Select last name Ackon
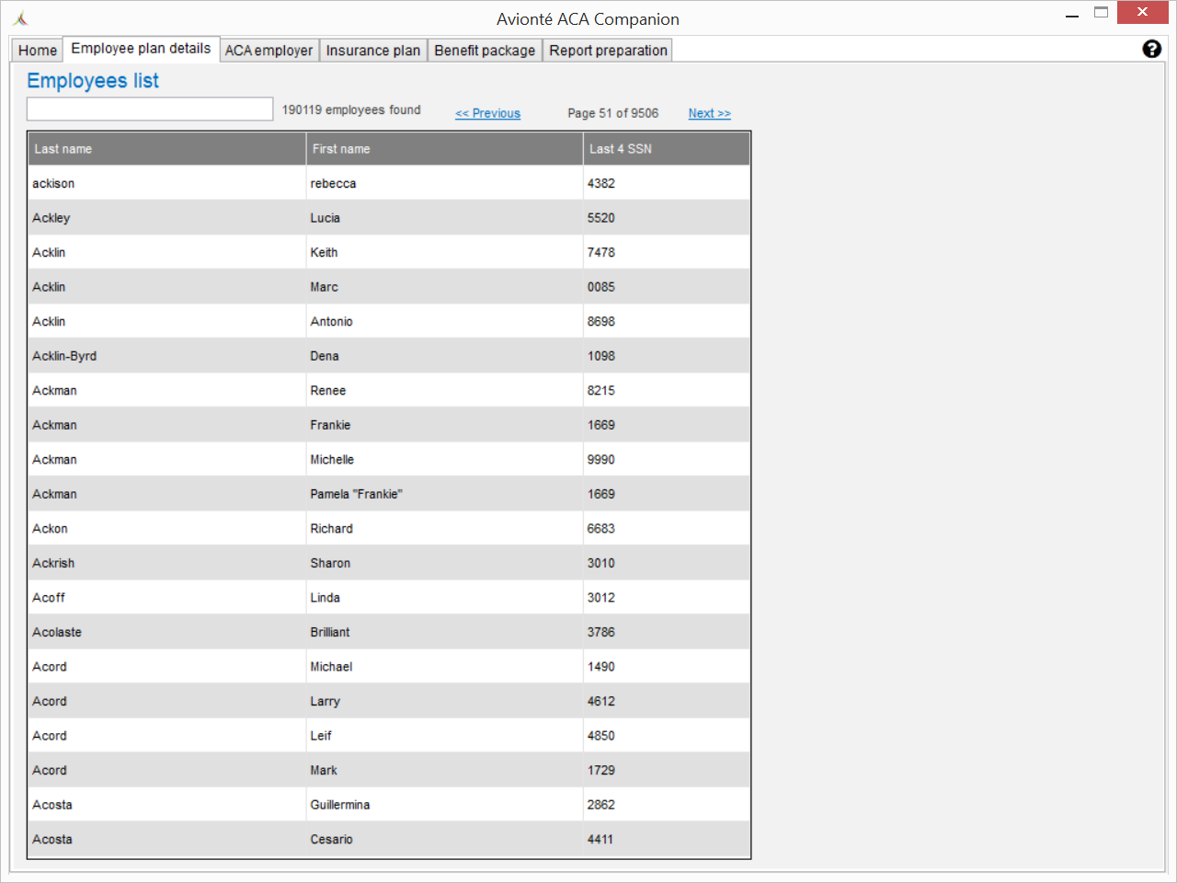 pos(51,529)
